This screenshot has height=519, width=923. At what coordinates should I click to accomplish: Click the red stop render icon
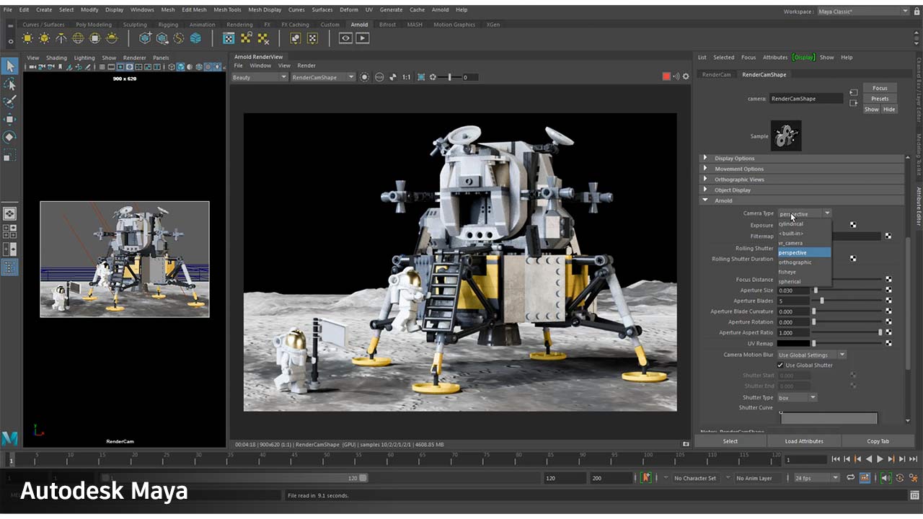666,77
